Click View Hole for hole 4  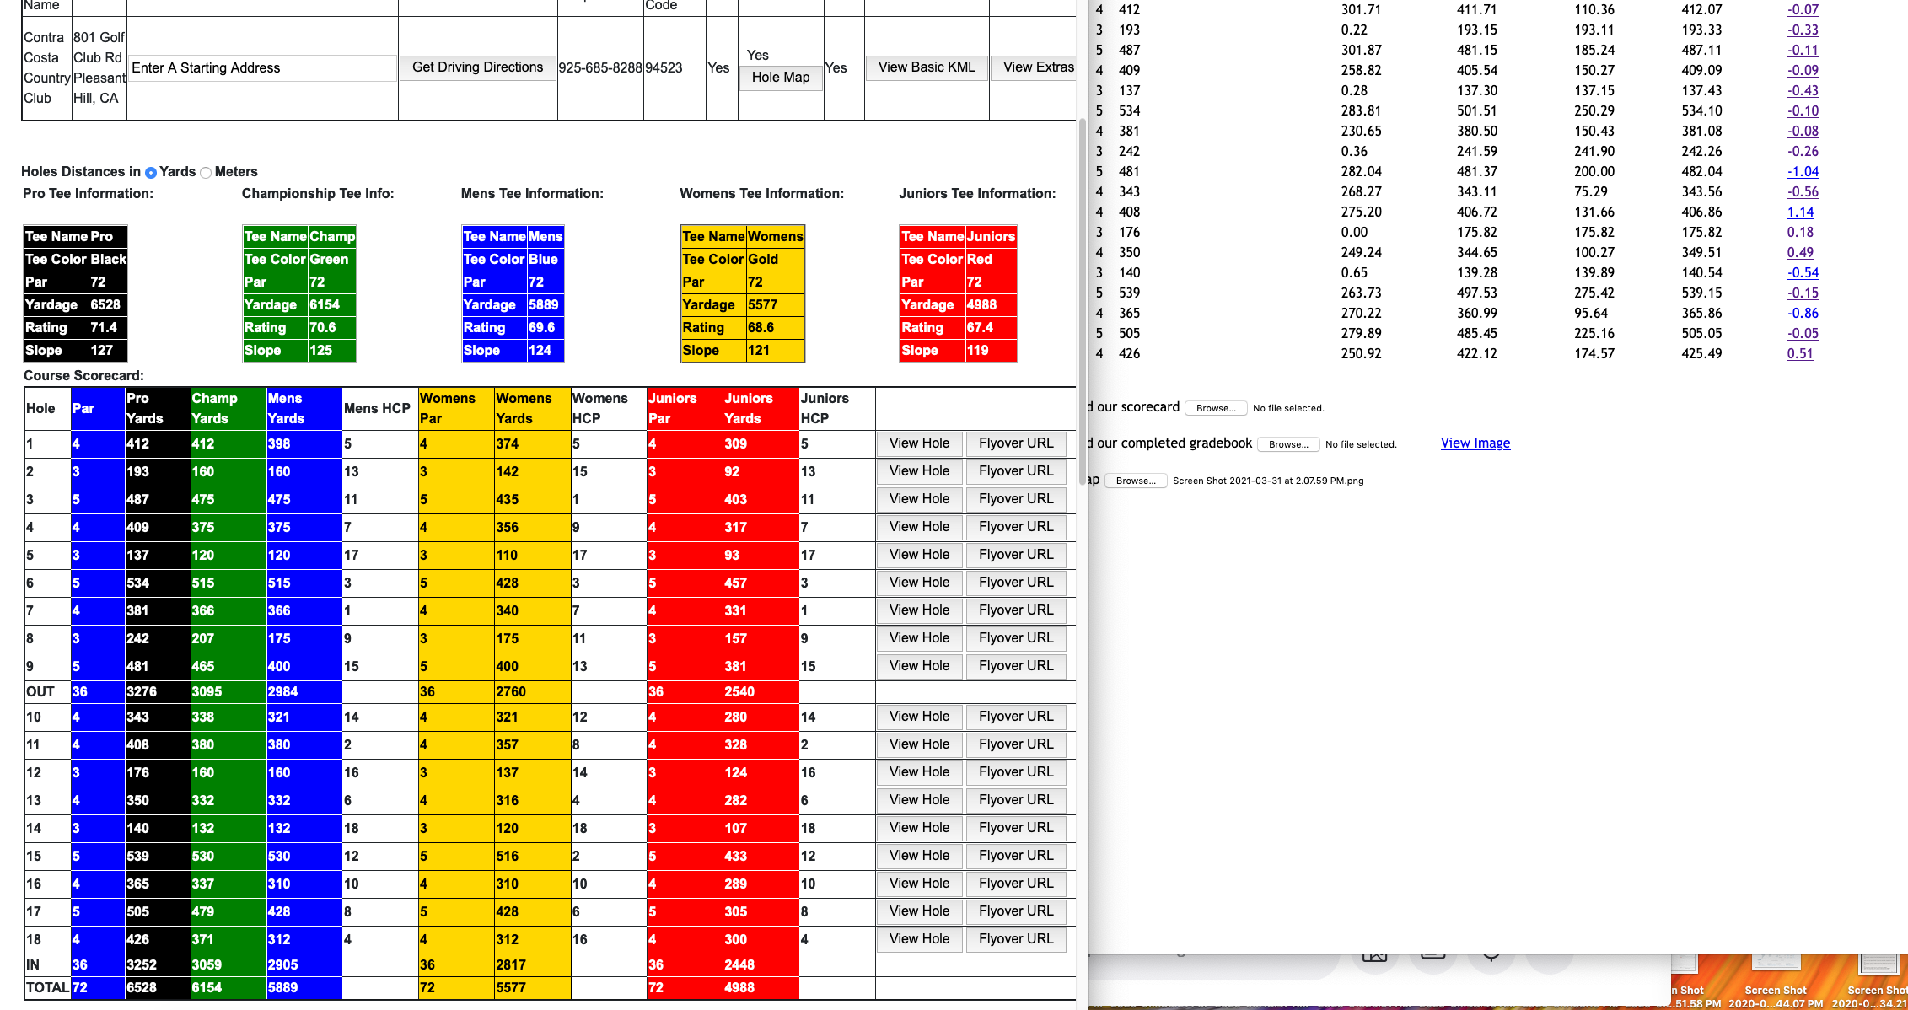(919, 527)
